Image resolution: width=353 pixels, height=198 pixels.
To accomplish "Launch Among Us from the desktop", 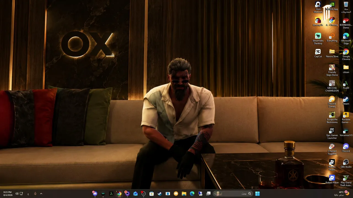I will click(x=318, y=22).
